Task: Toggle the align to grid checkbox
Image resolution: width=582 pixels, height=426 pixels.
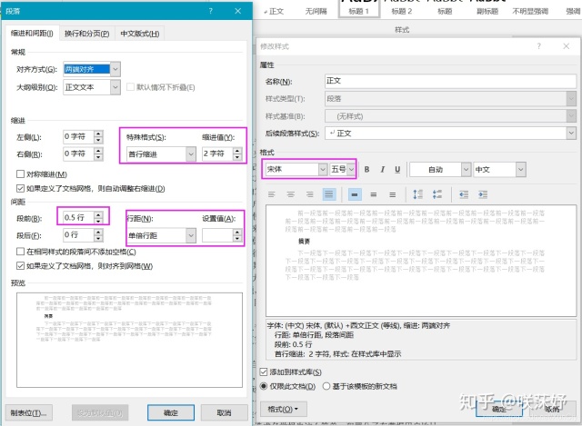Action: tap(20, 266)
